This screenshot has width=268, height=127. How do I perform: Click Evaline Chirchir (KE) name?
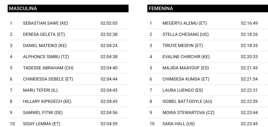[x=186, y=57]
